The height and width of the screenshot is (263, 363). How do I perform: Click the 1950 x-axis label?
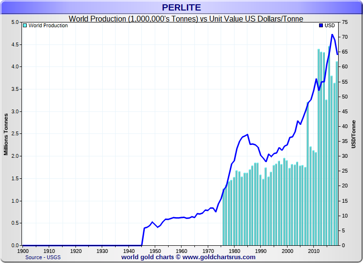155,251
